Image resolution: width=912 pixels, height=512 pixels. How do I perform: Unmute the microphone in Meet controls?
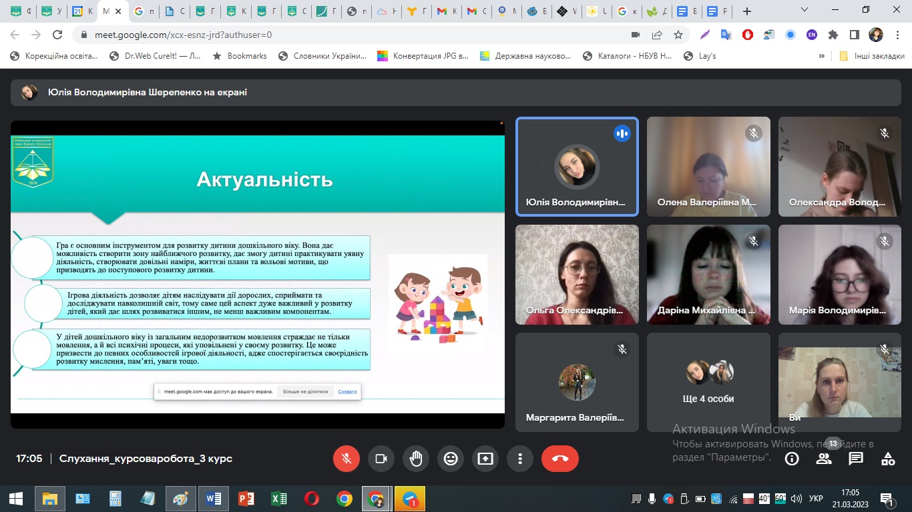coord(347,459)
